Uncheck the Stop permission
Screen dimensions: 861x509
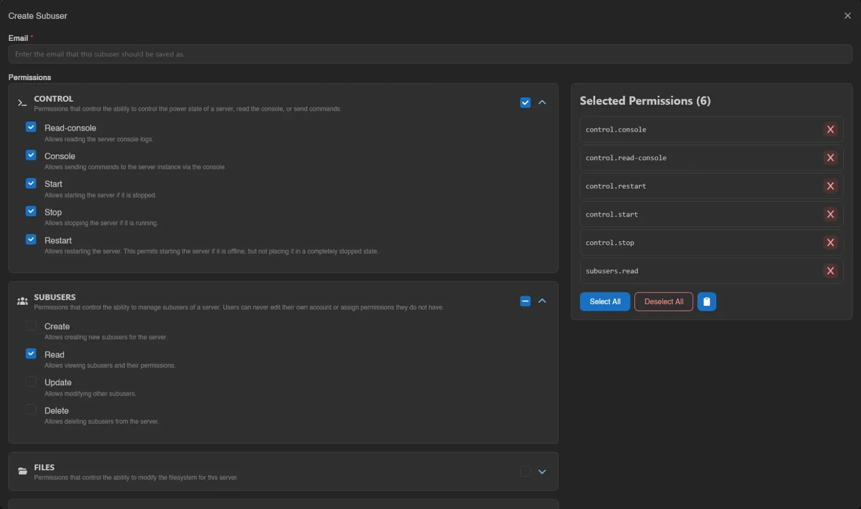point(31,211)
